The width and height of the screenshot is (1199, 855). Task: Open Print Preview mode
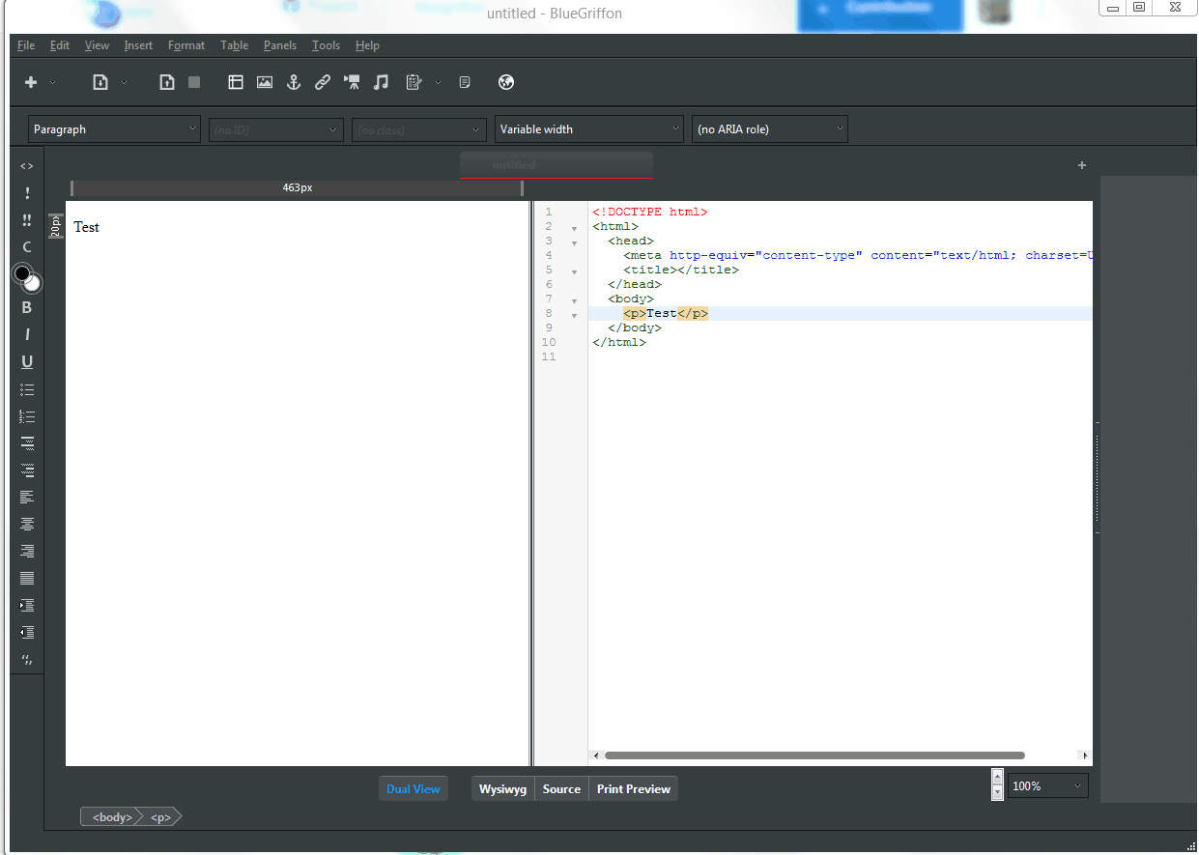[634, 789]
